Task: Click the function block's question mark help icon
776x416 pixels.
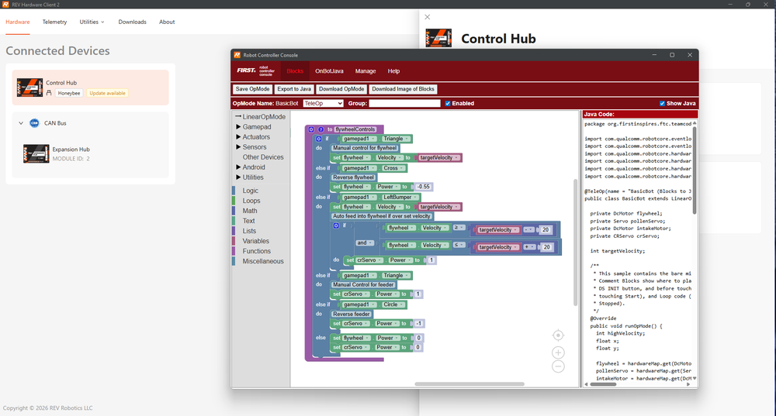Action: point(320,129)
